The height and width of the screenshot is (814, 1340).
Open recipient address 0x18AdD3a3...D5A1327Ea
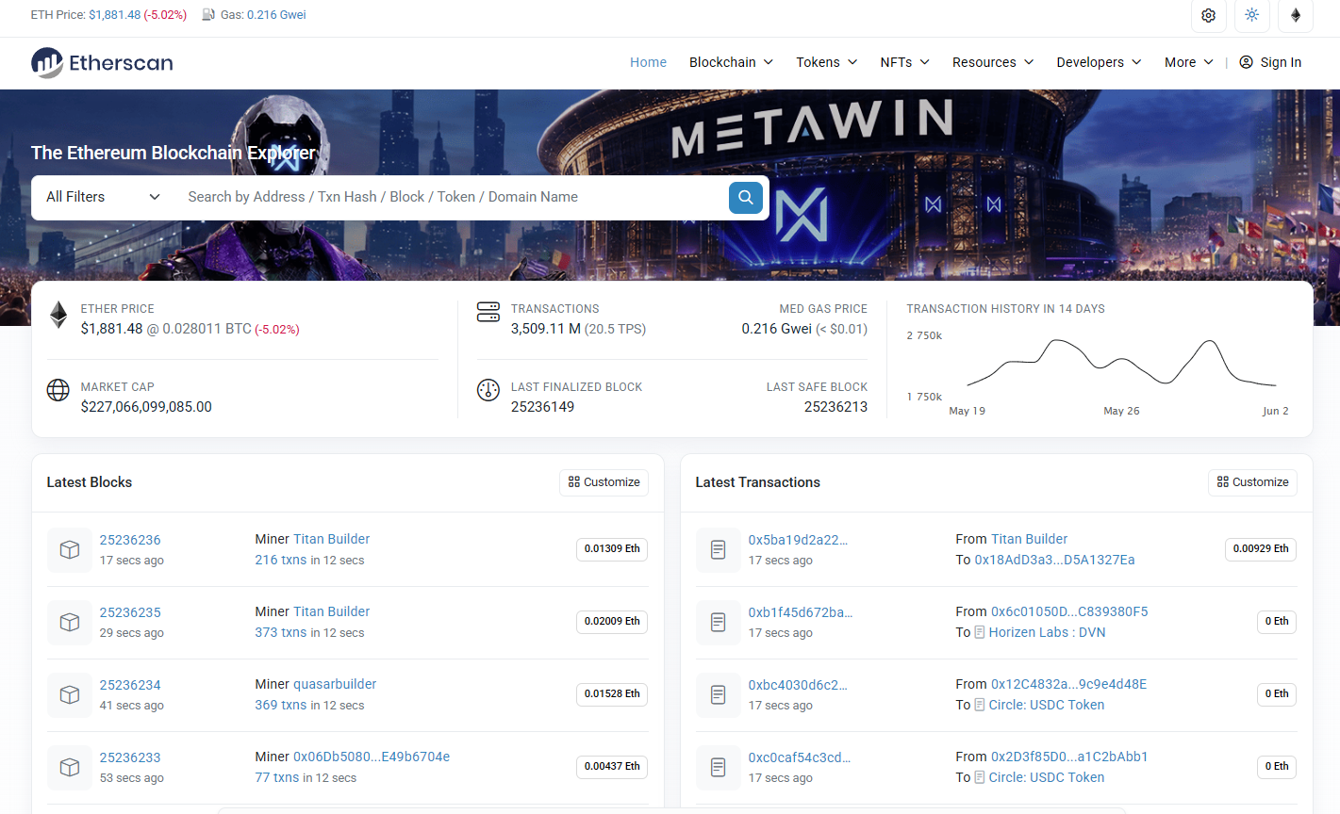pos(1054,560)
